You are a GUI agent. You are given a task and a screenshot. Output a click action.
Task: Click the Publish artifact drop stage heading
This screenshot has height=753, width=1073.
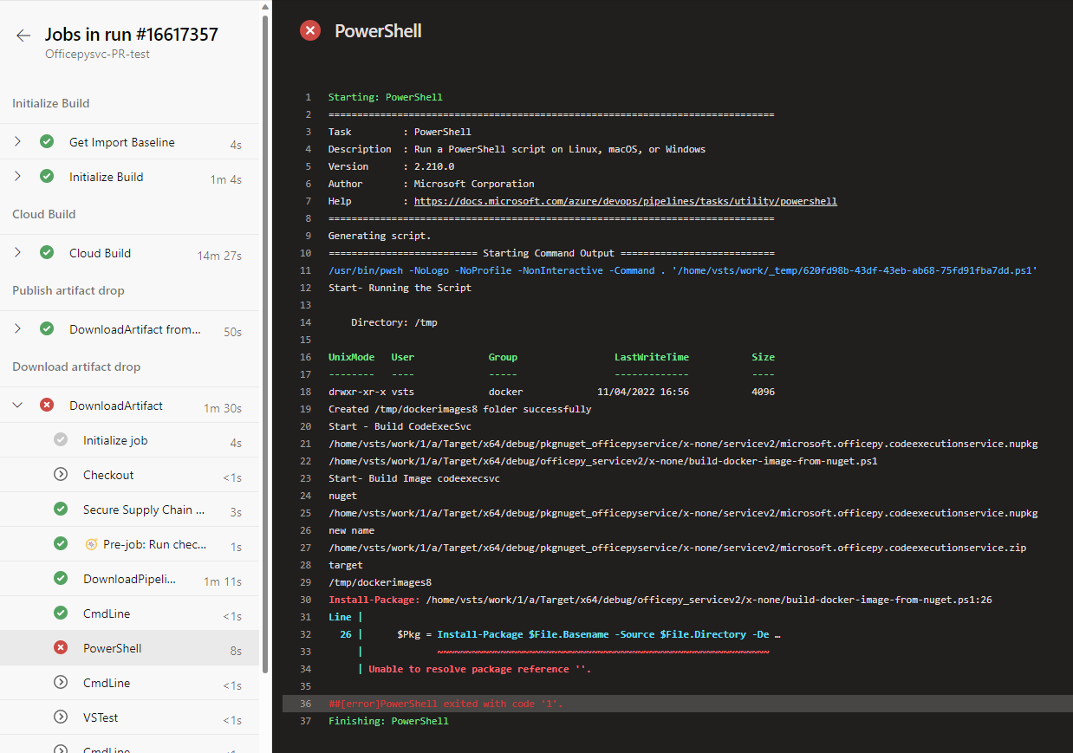(68, 290)
